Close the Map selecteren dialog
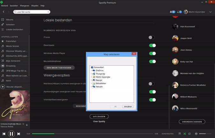This screenshot has width=215, height=138. pyautogui.click(x=134, y=54)
